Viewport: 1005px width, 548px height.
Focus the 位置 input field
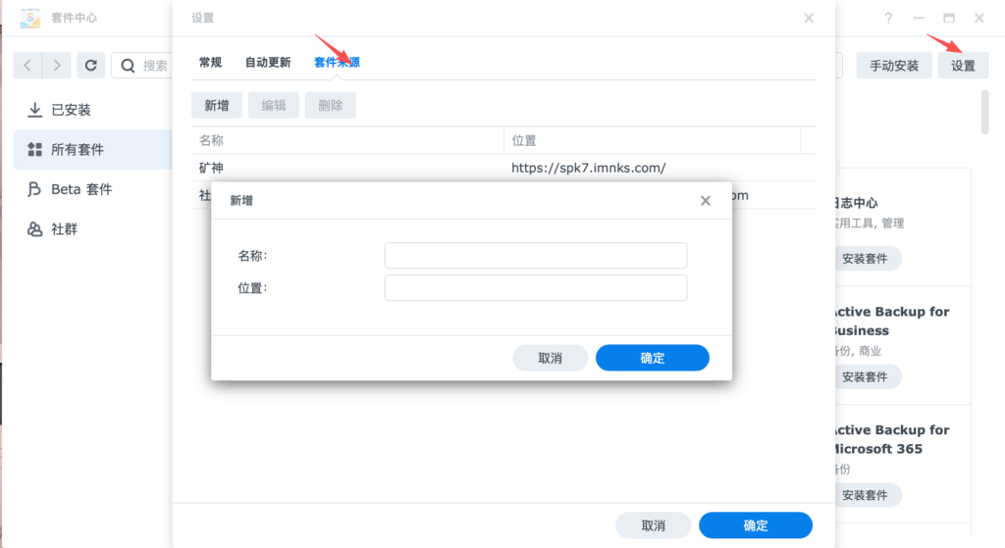click(x=536, y=288)
